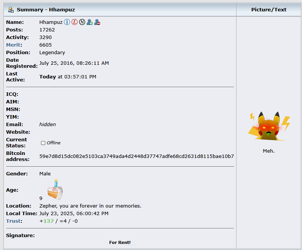Click the Signature: label
Image resolution: width=302 pixels, height=250 pixels.
[20, 236]
